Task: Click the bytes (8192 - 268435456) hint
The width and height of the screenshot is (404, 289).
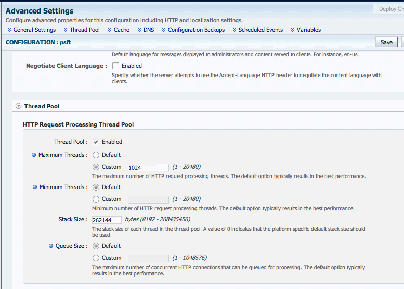Action: (158, 219)
